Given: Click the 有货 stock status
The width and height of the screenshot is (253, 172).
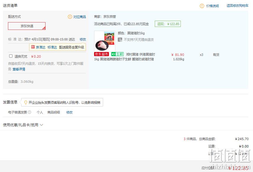Looking at the screenshot, I should (216, 55).
